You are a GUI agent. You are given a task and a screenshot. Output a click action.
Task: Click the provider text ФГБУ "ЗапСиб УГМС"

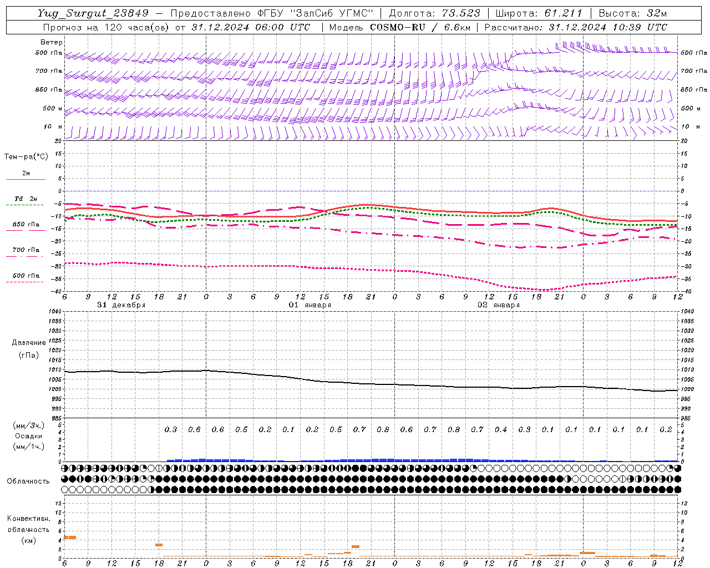pos(314,13)
